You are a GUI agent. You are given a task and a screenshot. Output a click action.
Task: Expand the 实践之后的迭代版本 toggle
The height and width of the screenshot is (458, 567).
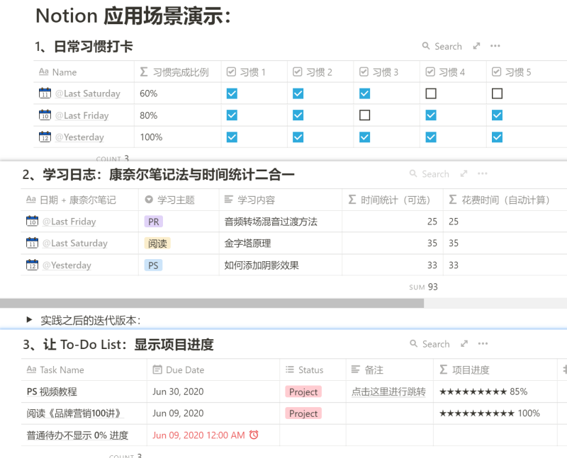[29, 320]
